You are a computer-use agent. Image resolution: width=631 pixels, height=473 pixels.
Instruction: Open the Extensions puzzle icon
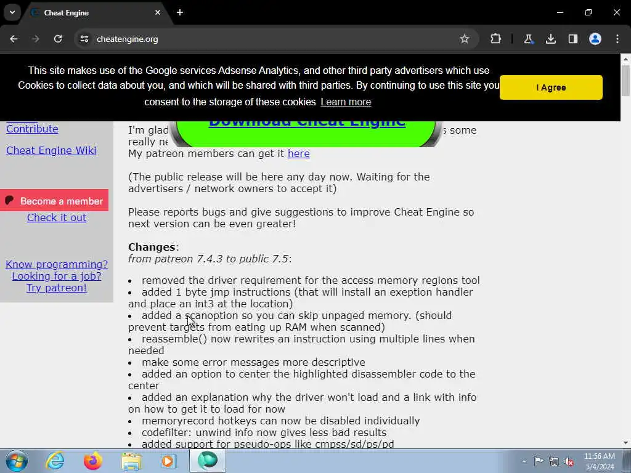tap(496, 39)
